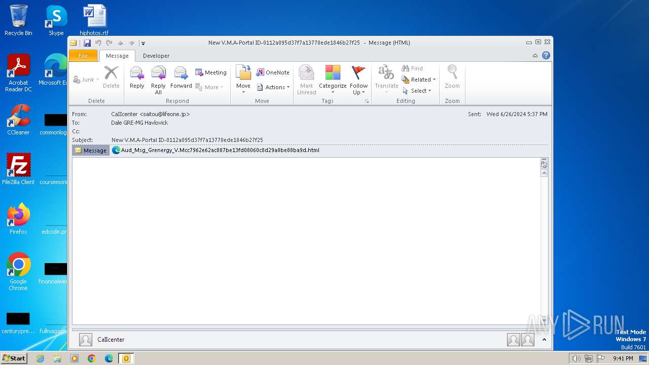649x365 pixels.
Task: Open the Start menu
Action: 14,358
